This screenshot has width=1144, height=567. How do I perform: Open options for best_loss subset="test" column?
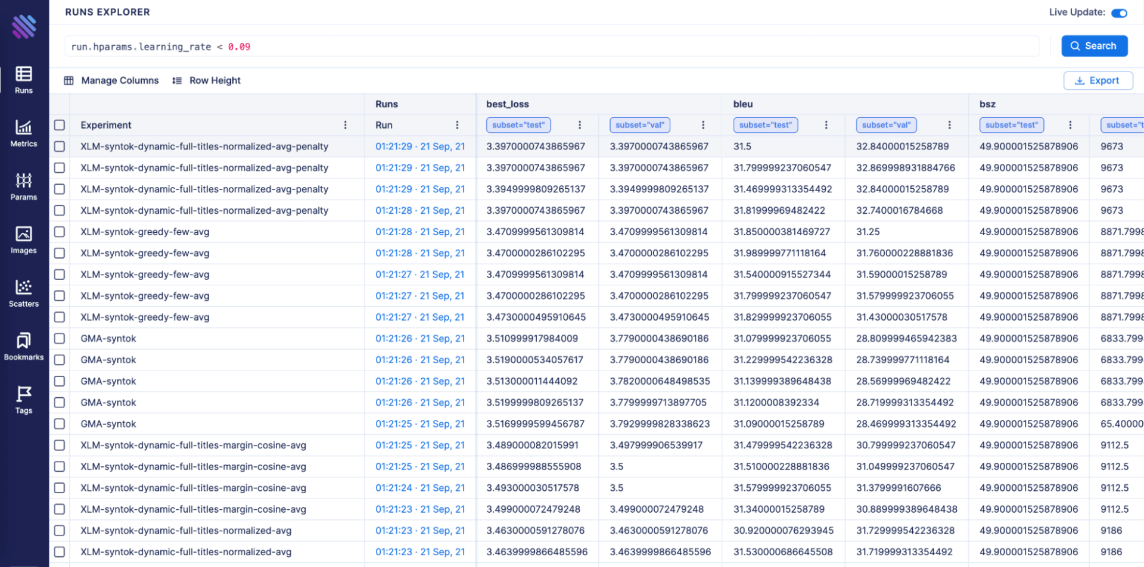click(x=580, y=125)
